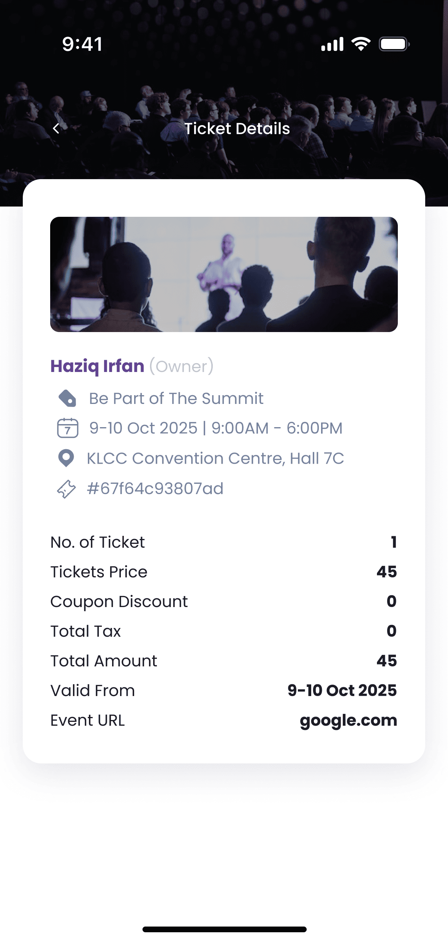448x941 pixels.
Task: Tap the Valid From date value
Action: 342,690
